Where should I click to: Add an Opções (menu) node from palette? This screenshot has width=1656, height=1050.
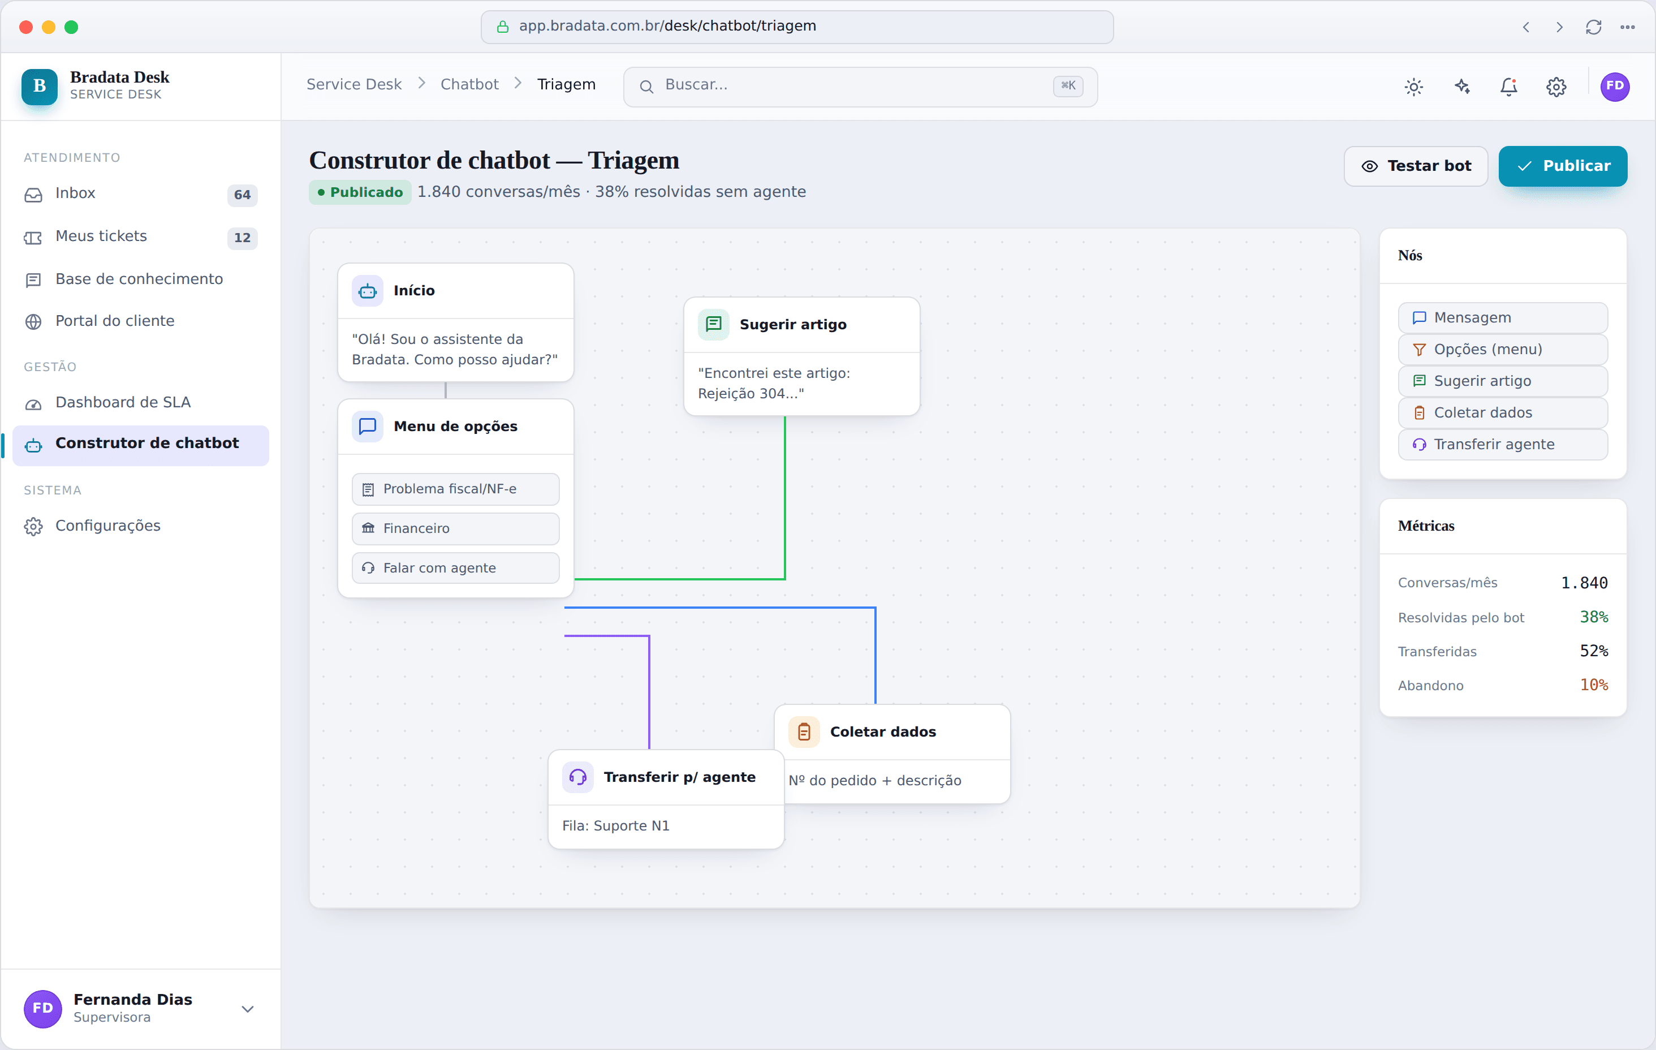(1503, 350)
